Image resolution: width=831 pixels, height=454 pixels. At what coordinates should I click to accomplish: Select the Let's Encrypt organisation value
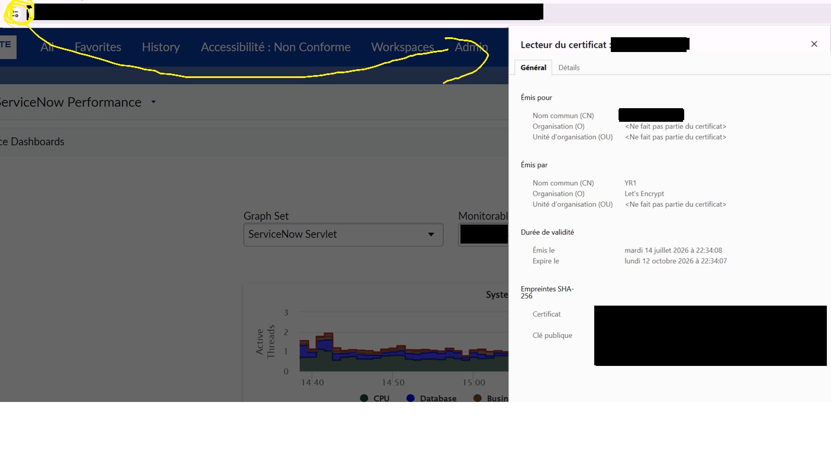(645, 194)
